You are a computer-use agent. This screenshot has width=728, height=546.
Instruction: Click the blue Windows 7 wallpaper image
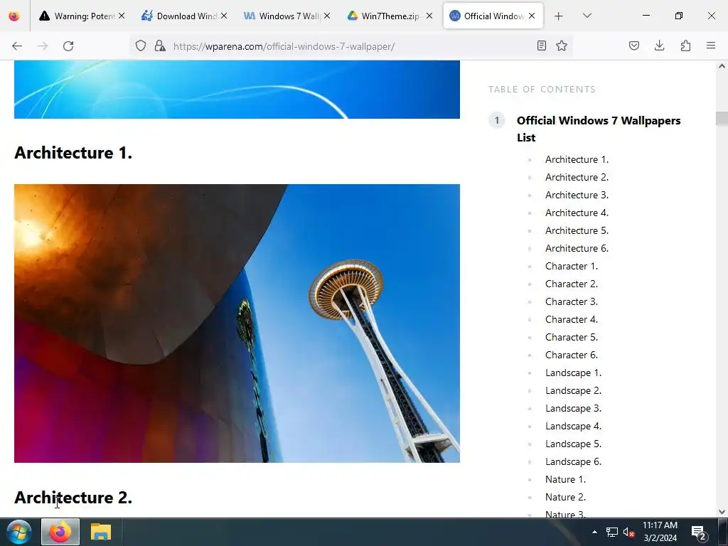click(237, 90)
